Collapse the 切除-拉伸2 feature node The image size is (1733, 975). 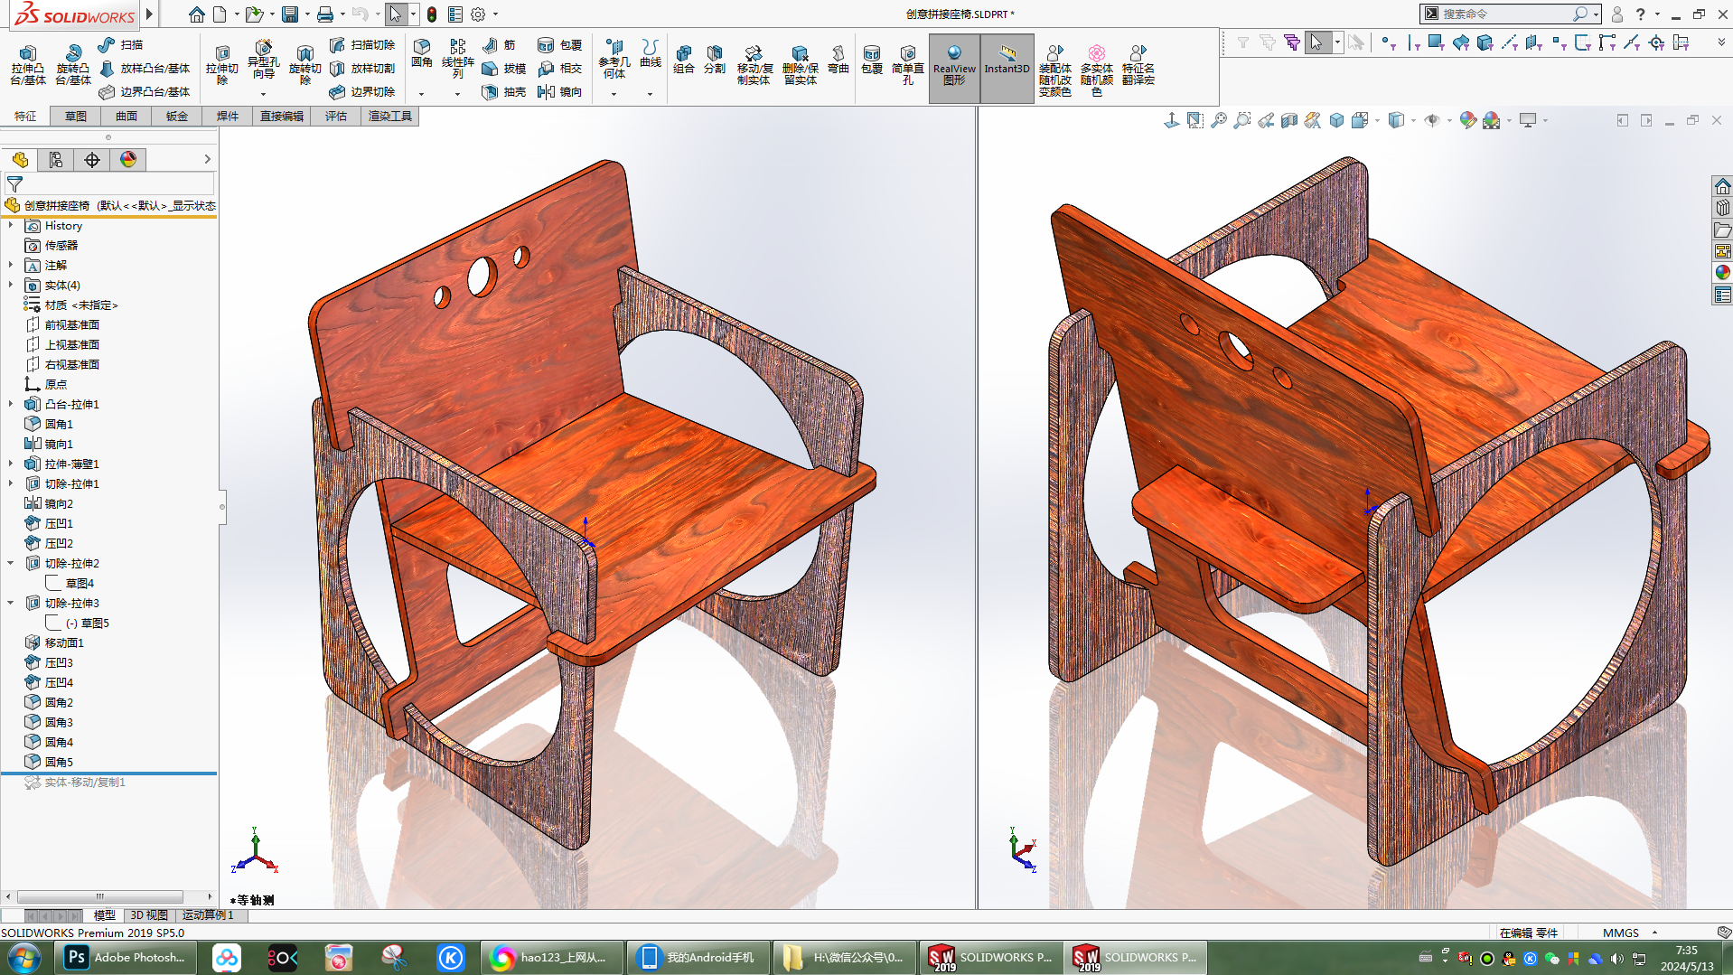coord(11,564)
